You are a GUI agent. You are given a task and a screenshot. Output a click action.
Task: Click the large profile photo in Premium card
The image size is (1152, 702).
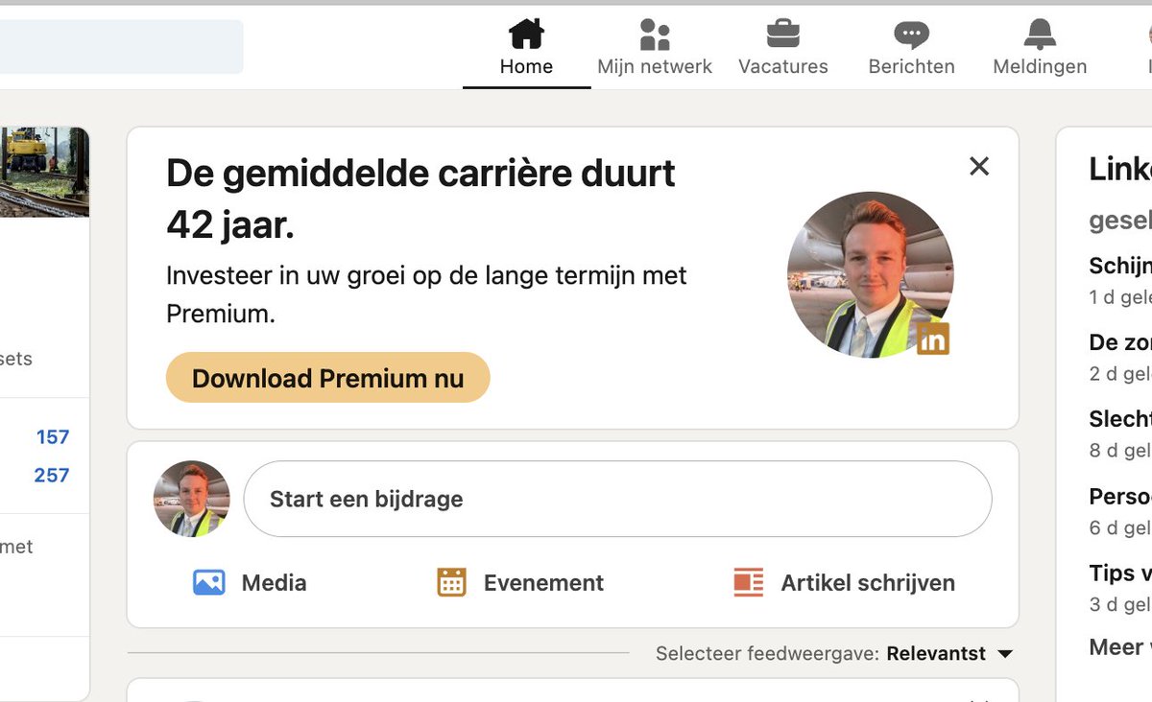(871, 275)
